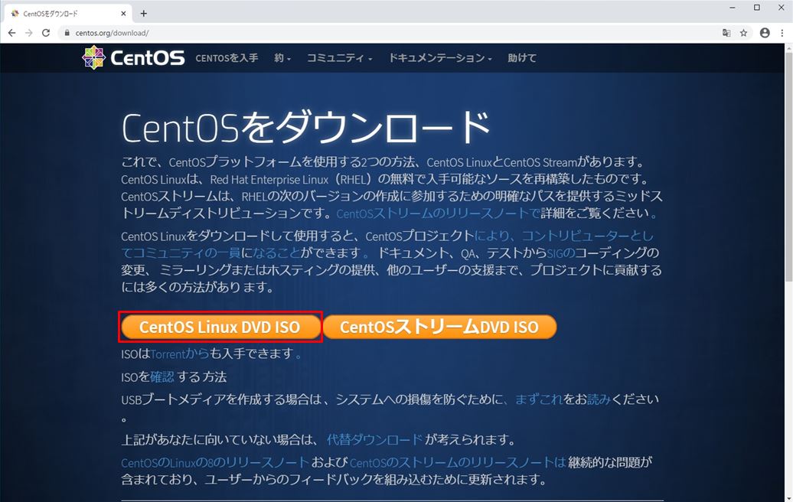Minimize the browser window
793x502 pixels.
pos(733,8)
